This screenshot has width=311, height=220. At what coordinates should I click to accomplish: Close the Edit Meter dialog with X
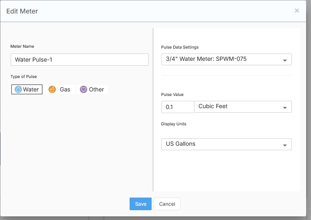click(297, 11)
